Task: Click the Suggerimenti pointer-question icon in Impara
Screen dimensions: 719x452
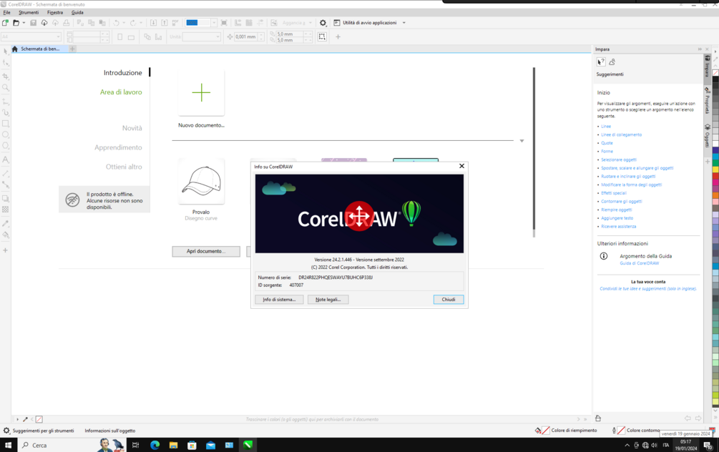Action: [x=601, y=62]
